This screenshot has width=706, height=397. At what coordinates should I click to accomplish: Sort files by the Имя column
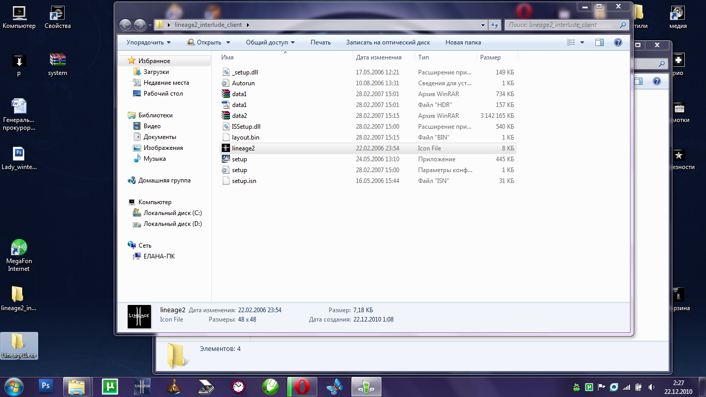pyautogui.click(x=286, y=57)
